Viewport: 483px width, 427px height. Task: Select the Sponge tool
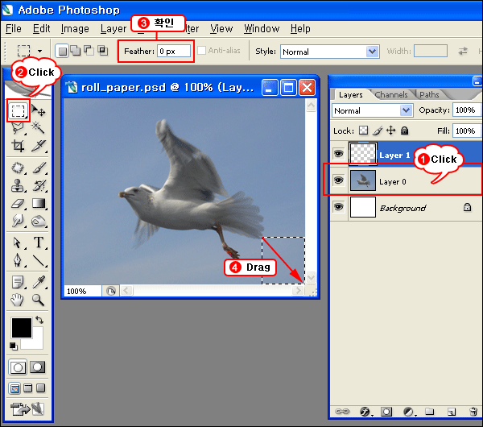point(38,221)
